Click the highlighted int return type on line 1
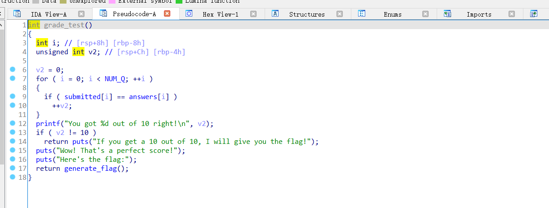This screenshot has width=549, height=208. (x=34, y=25)
